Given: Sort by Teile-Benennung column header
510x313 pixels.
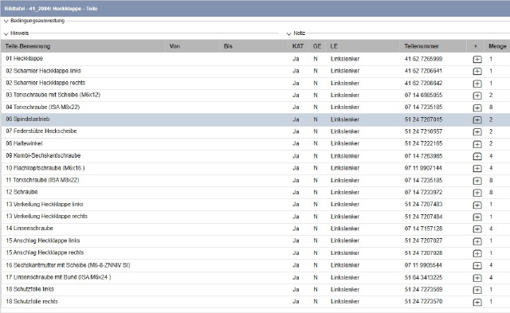Looking at the screenshot, I should point(28,46).
